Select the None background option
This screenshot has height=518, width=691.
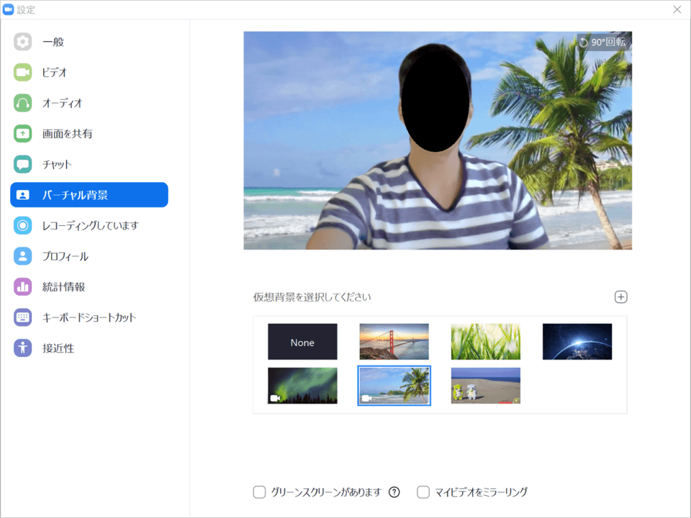302,342
